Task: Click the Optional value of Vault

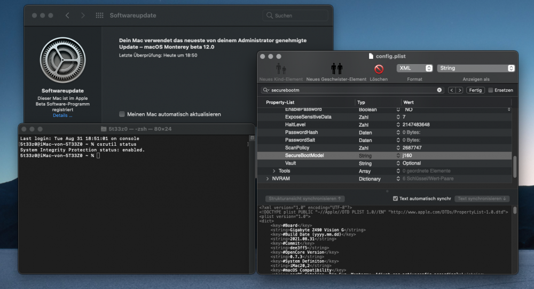Action: click(x=411, y=163)
